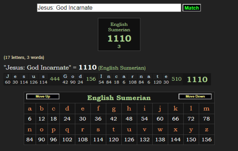Click the God word total 156

click(x=91, y=79)
